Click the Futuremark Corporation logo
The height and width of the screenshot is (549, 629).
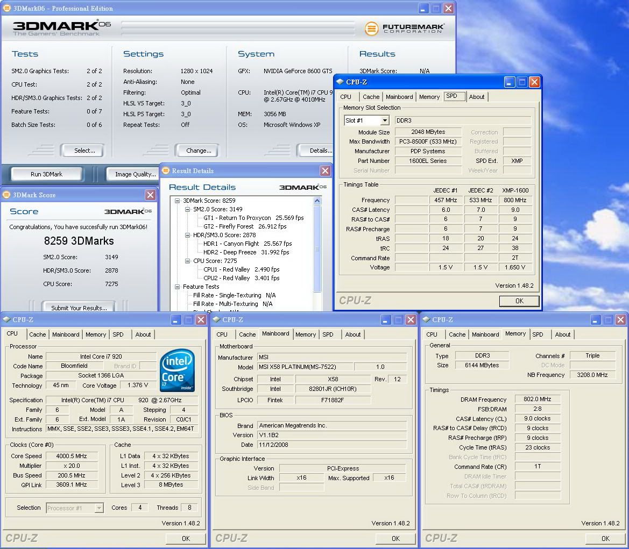(x=404, y=28)
